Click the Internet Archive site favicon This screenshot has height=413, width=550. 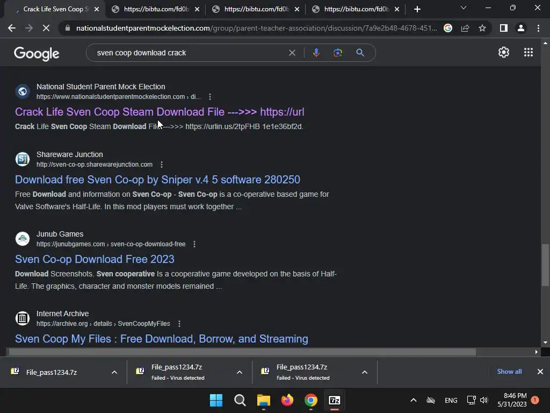23,318
